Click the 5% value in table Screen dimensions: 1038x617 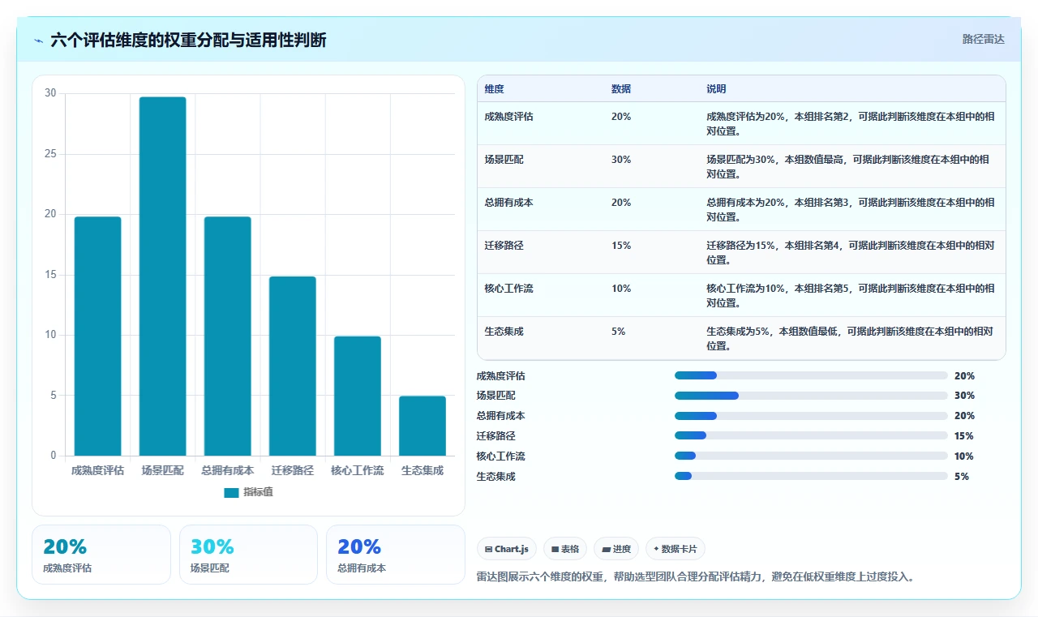(x=619, y=332)
